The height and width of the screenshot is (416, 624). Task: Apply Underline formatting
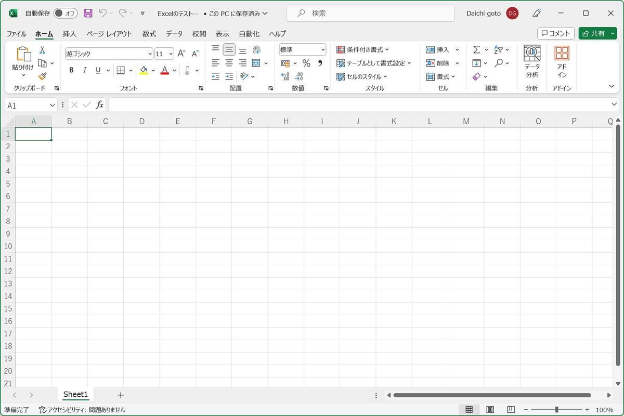point(98,70)
